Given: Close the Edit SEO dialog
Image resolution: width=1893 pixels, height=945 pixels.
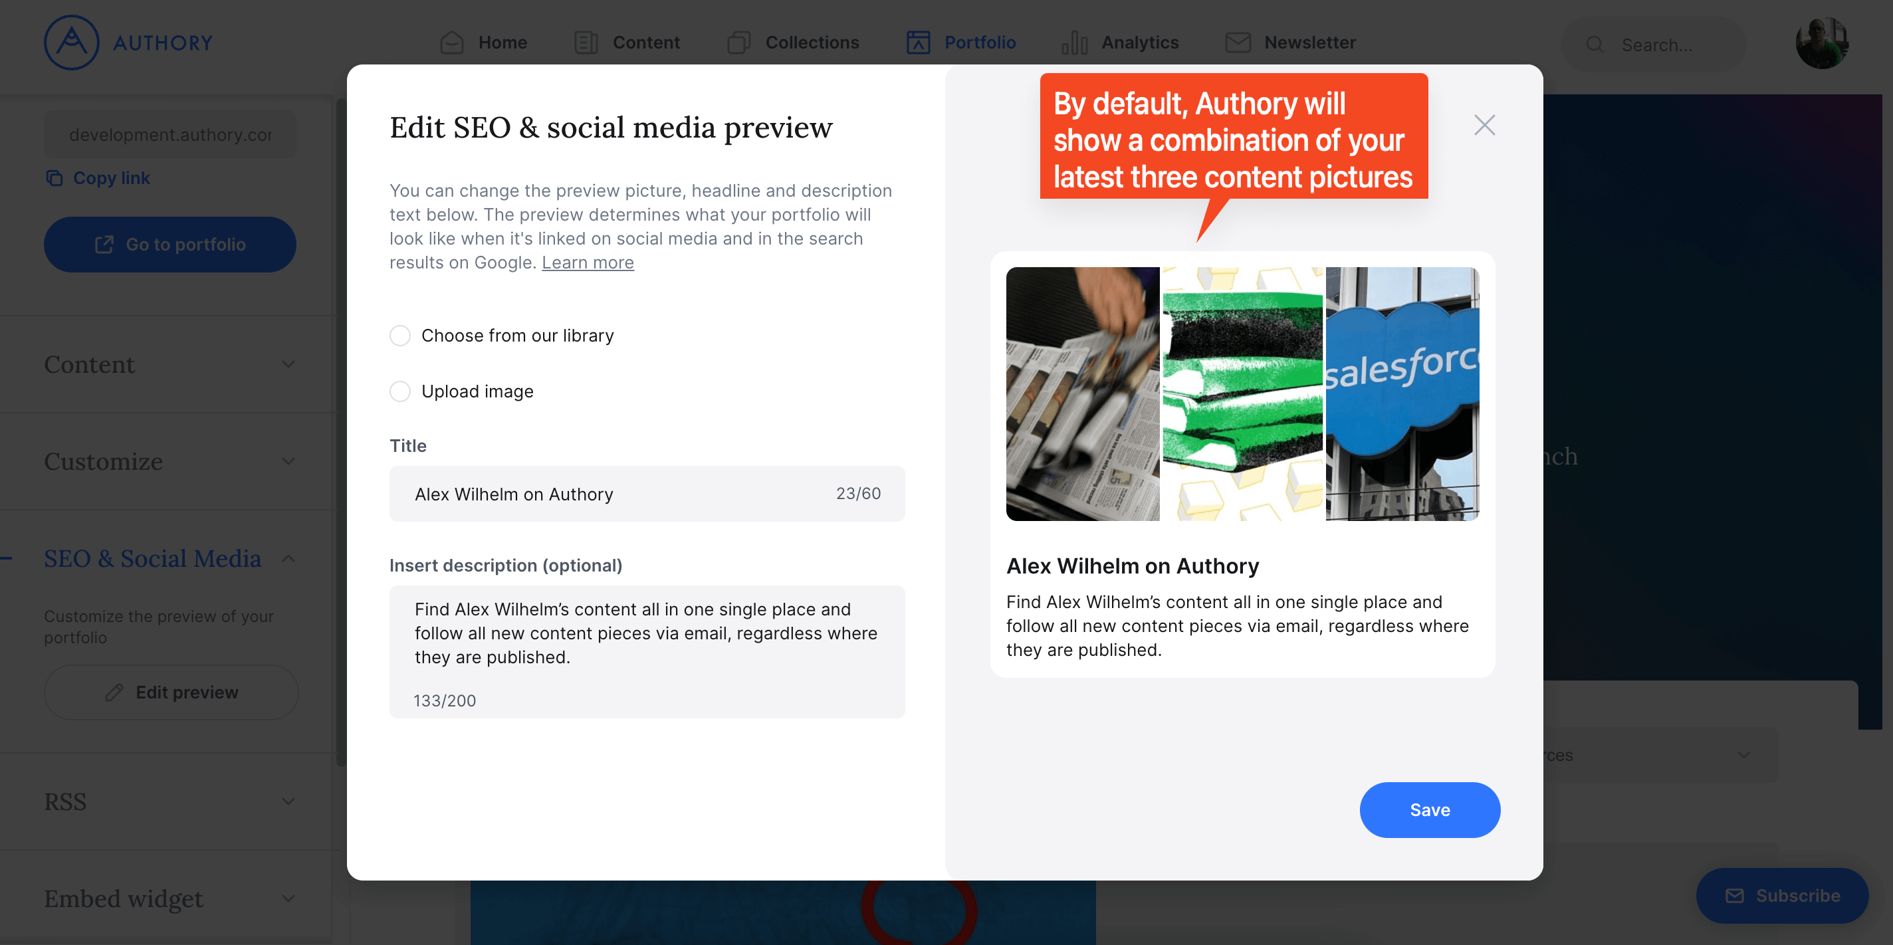Looking at the screenshot, I should click(x=1484, y=125).
